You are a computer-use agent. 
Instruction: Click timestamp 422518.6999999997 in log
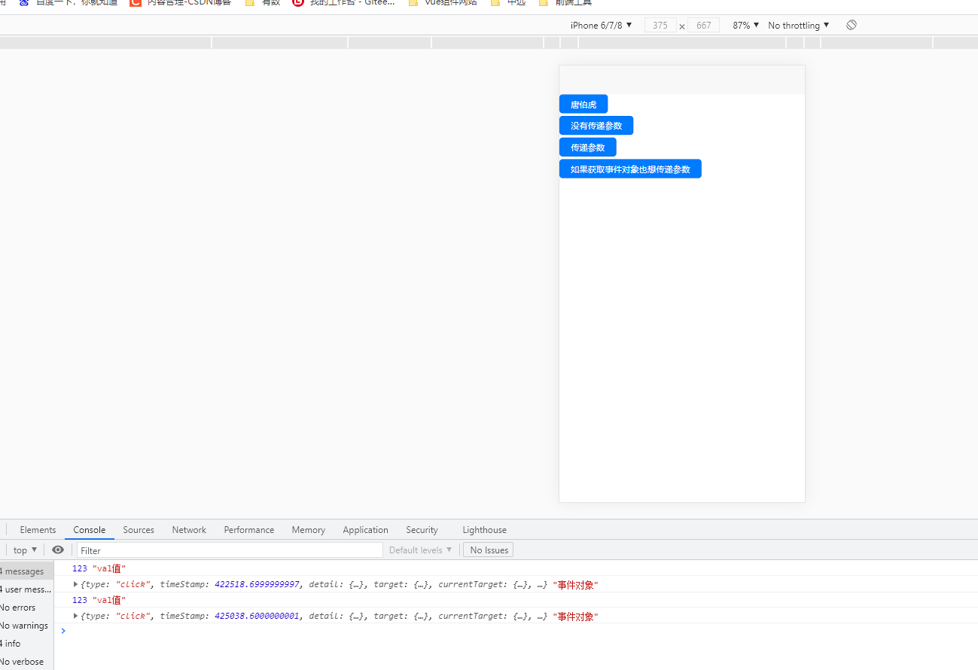[x=257, y=584]
